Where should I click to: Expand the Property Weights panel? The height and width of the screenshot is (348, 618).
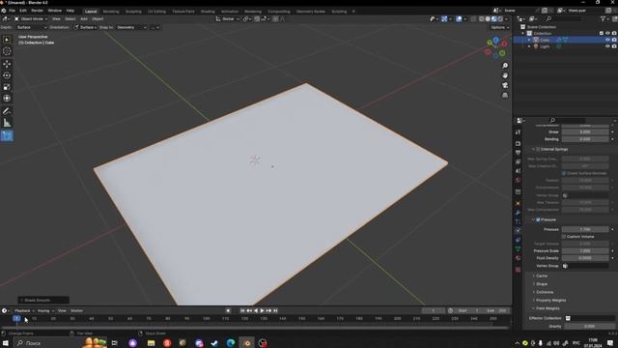[550, 301]
